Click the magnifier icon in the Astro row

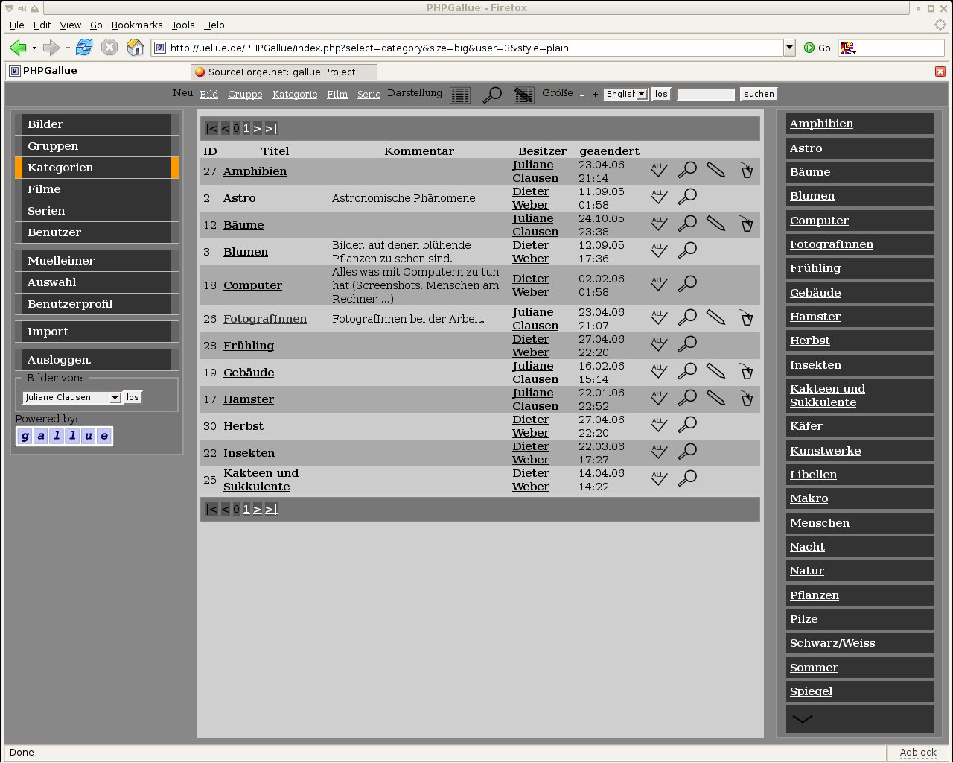coord(686,197)
